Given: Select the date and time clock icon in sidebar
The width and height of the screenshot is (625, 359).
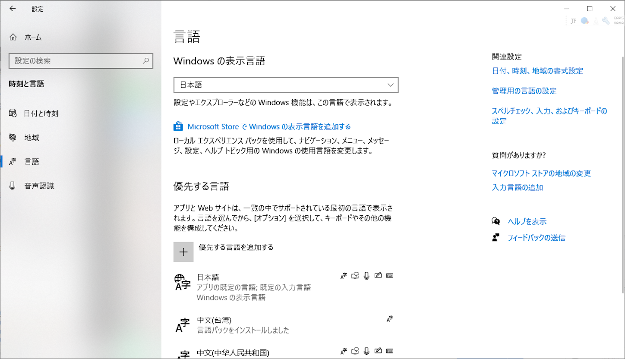Looking at the screenshot, I should click(x=13, y=113).
